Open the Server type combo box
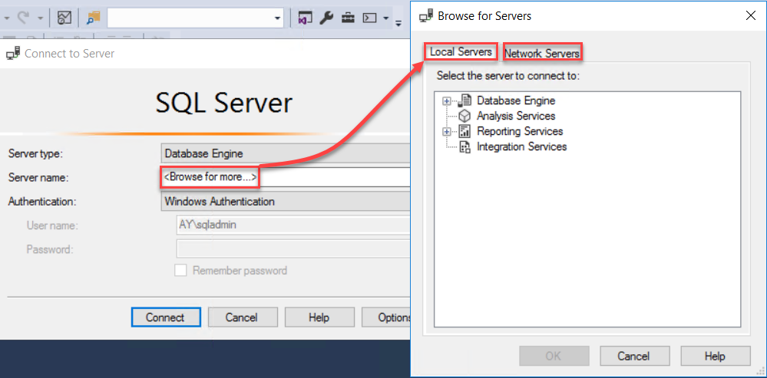 (x=285, y=154)
